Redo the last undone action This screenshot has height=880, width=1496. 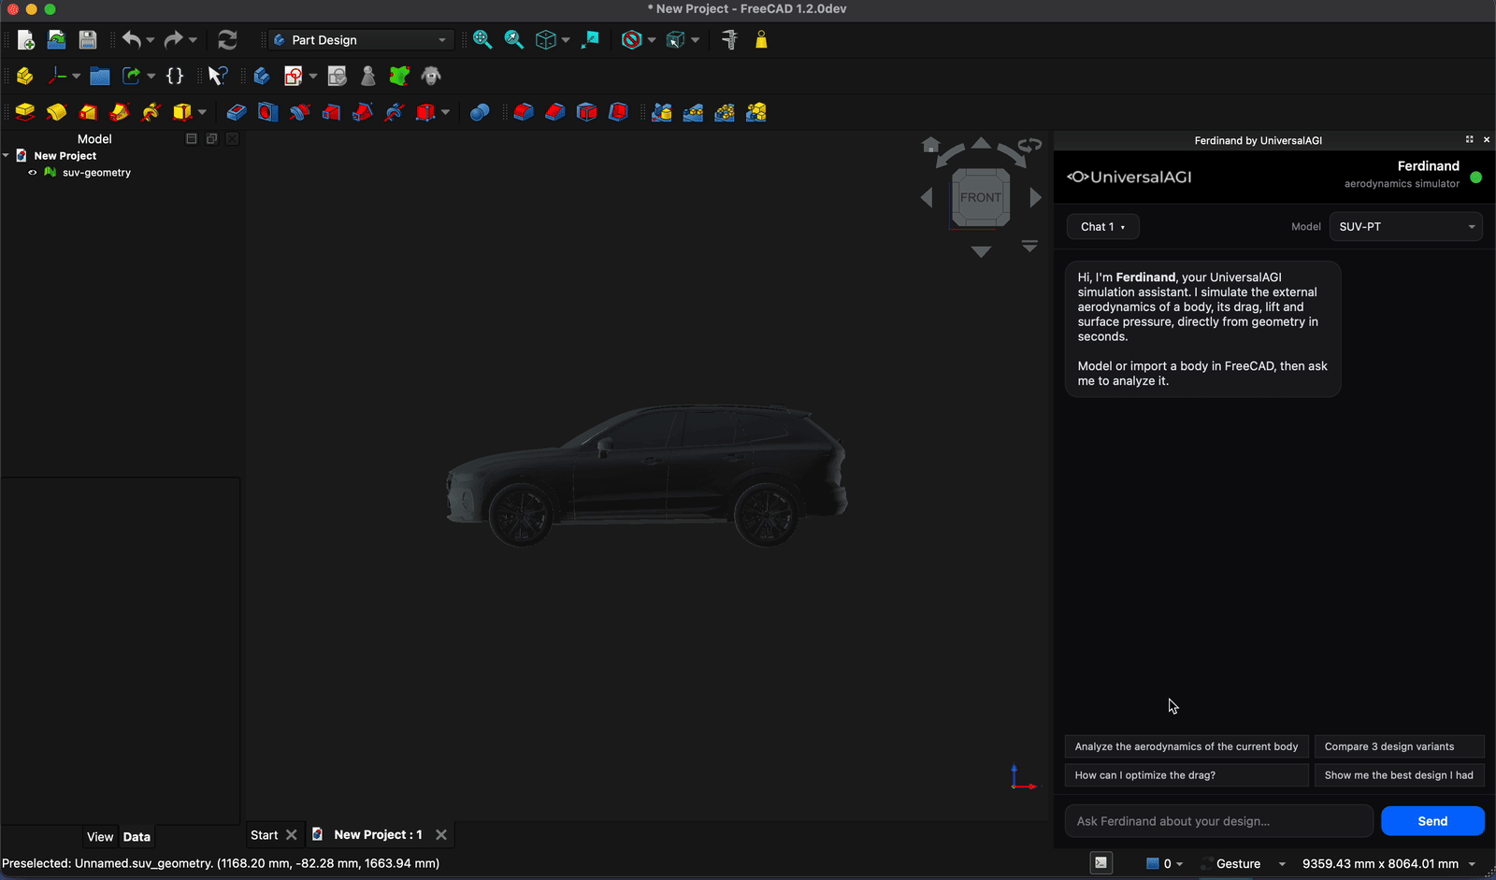click(x=173, y=40)
